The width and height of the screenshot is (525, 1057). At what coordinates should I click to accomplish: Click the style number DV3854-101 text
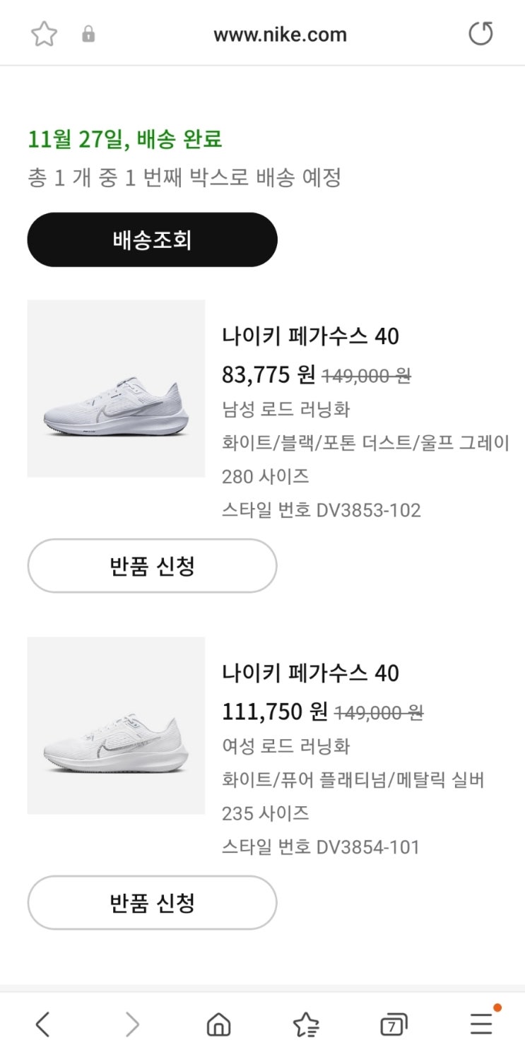(x=321, y=847)
